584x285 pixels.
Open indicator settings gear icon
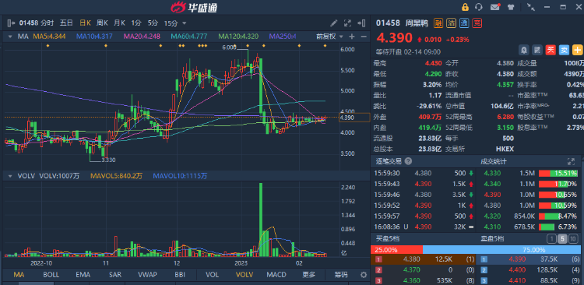pyautogui.click(x=364, y=275)
